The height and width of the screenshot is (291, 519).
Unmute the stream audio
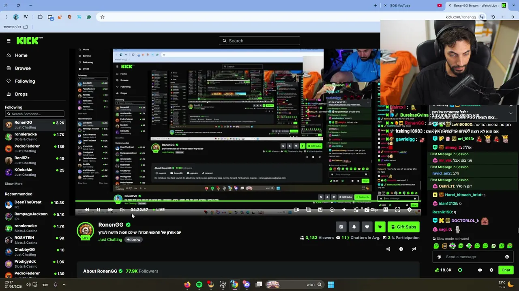coord(122,210)
